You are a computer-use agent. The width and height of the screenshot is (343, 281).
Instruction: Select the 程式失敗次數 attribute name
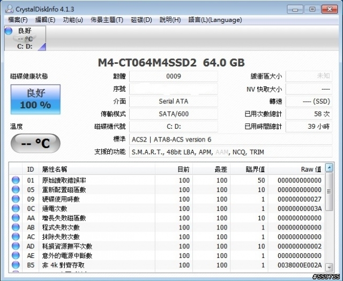61,227
